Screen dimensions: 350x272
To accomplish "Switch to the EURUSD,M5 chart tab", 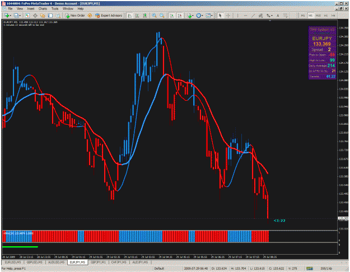I will (x=13, y=262).
